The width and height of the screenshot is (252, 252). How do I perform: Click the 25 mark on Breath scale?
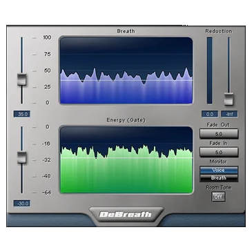tap(47, 87)
